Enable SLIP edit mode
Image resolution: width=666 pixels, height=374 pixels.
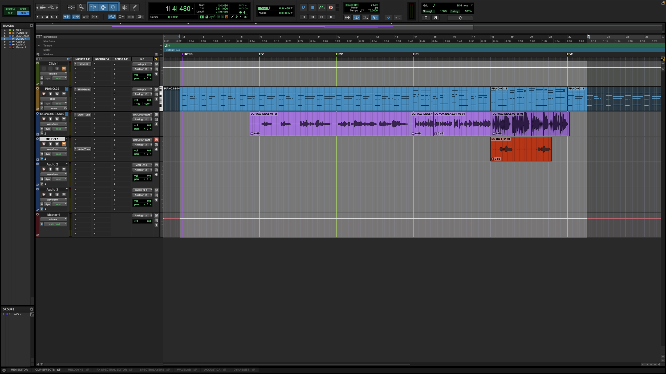(10, 13)
